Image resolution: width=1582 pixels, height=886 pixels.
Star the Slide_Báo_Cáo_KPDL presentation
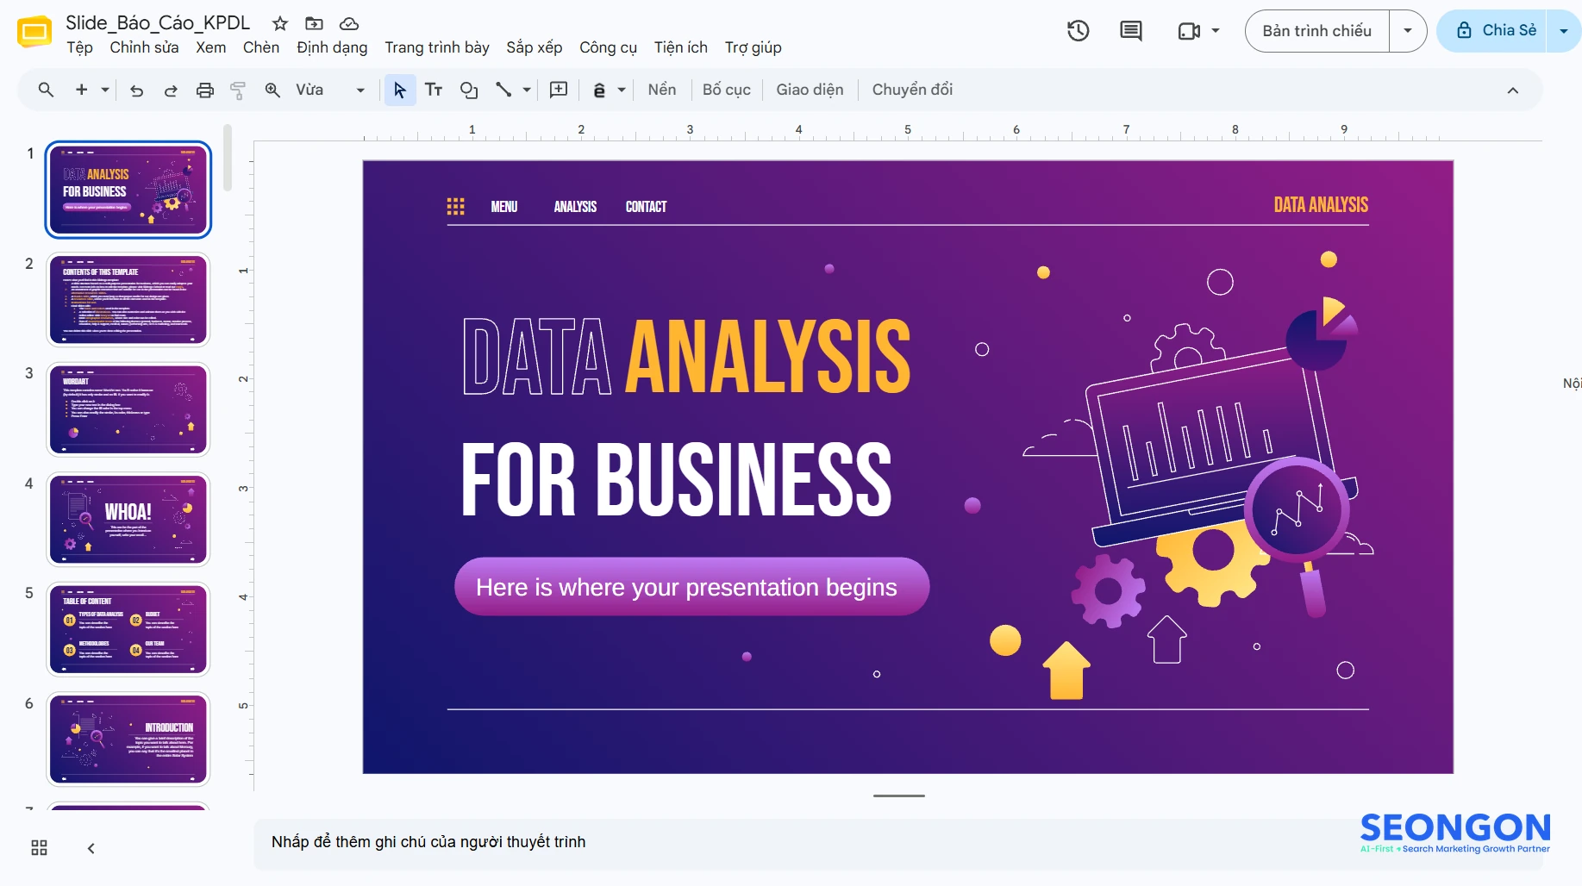pyautogui.click(x=279, y=23)
